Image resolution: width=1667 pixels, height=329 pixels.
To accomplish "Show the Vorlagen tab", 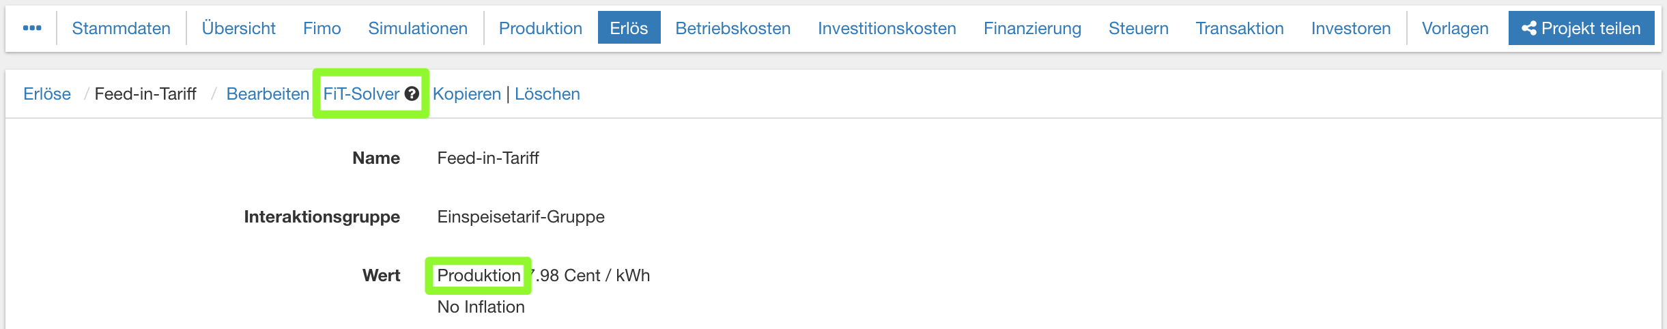I will (1455, 28).
